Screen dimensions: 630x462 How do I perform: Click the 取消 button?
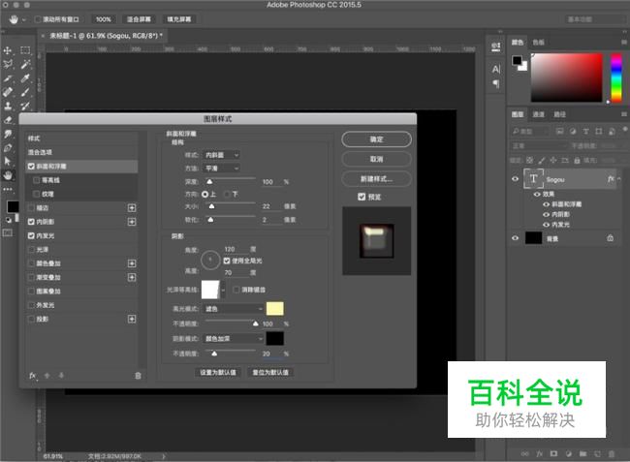click(x=376, y=159)
